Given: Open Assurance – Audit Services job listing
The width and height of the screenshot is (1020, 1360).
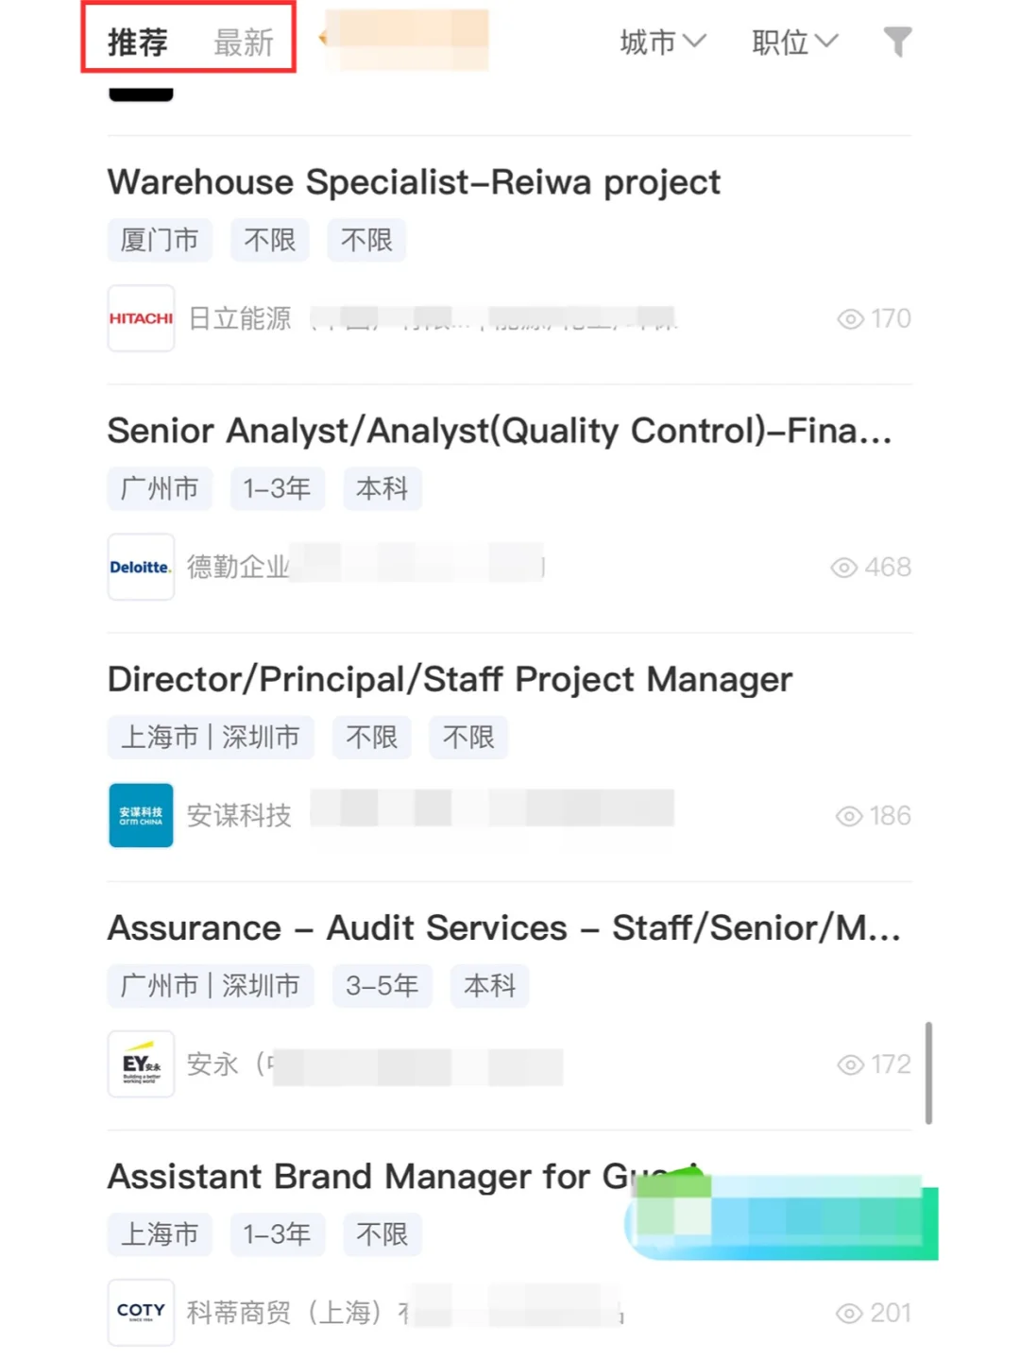Looking at the screenshot, I should point(503,927).
